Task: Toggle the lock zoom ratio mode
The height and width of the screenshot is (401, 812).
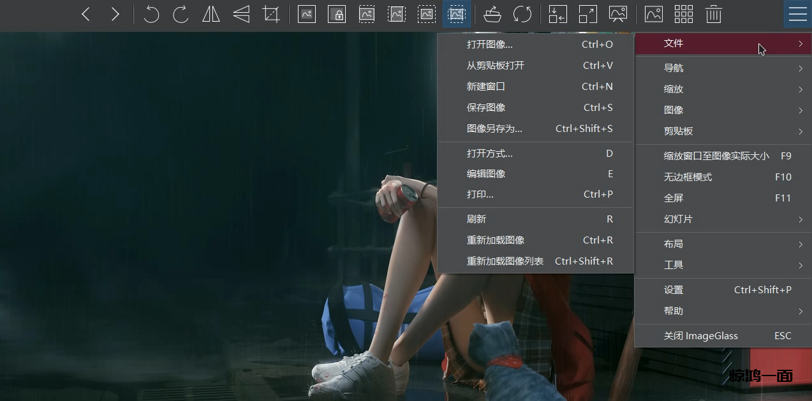Action: pyautogui.click(x=337, y=14)
